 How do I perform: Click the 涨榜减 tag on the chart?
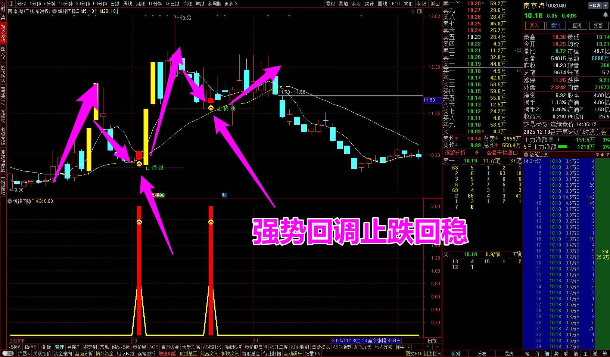click(x=158, y=195)
